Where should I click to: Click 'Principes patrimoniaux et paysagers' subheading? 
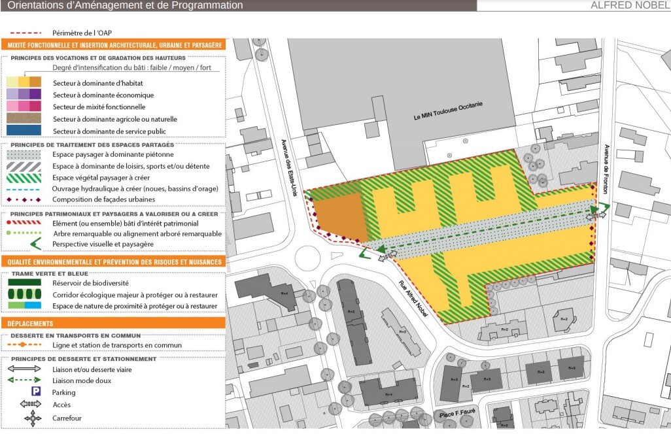pos(114,213)
